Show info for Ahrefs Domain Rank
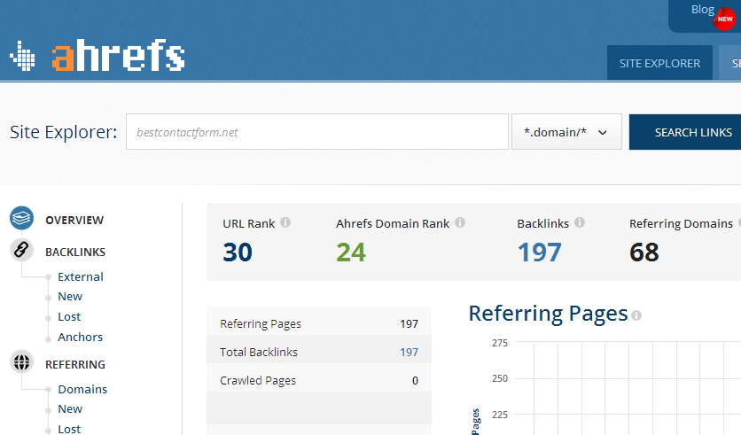741x435 pixels. click(x=460, y=222)
